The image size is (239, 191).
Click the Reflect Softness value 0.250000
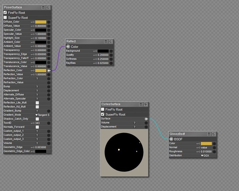[103, 59]
